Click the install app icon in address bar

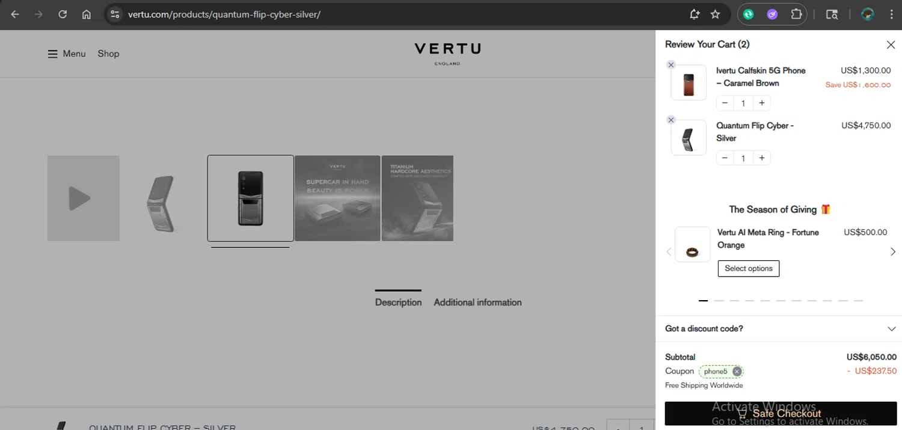[x=694, y=14]
